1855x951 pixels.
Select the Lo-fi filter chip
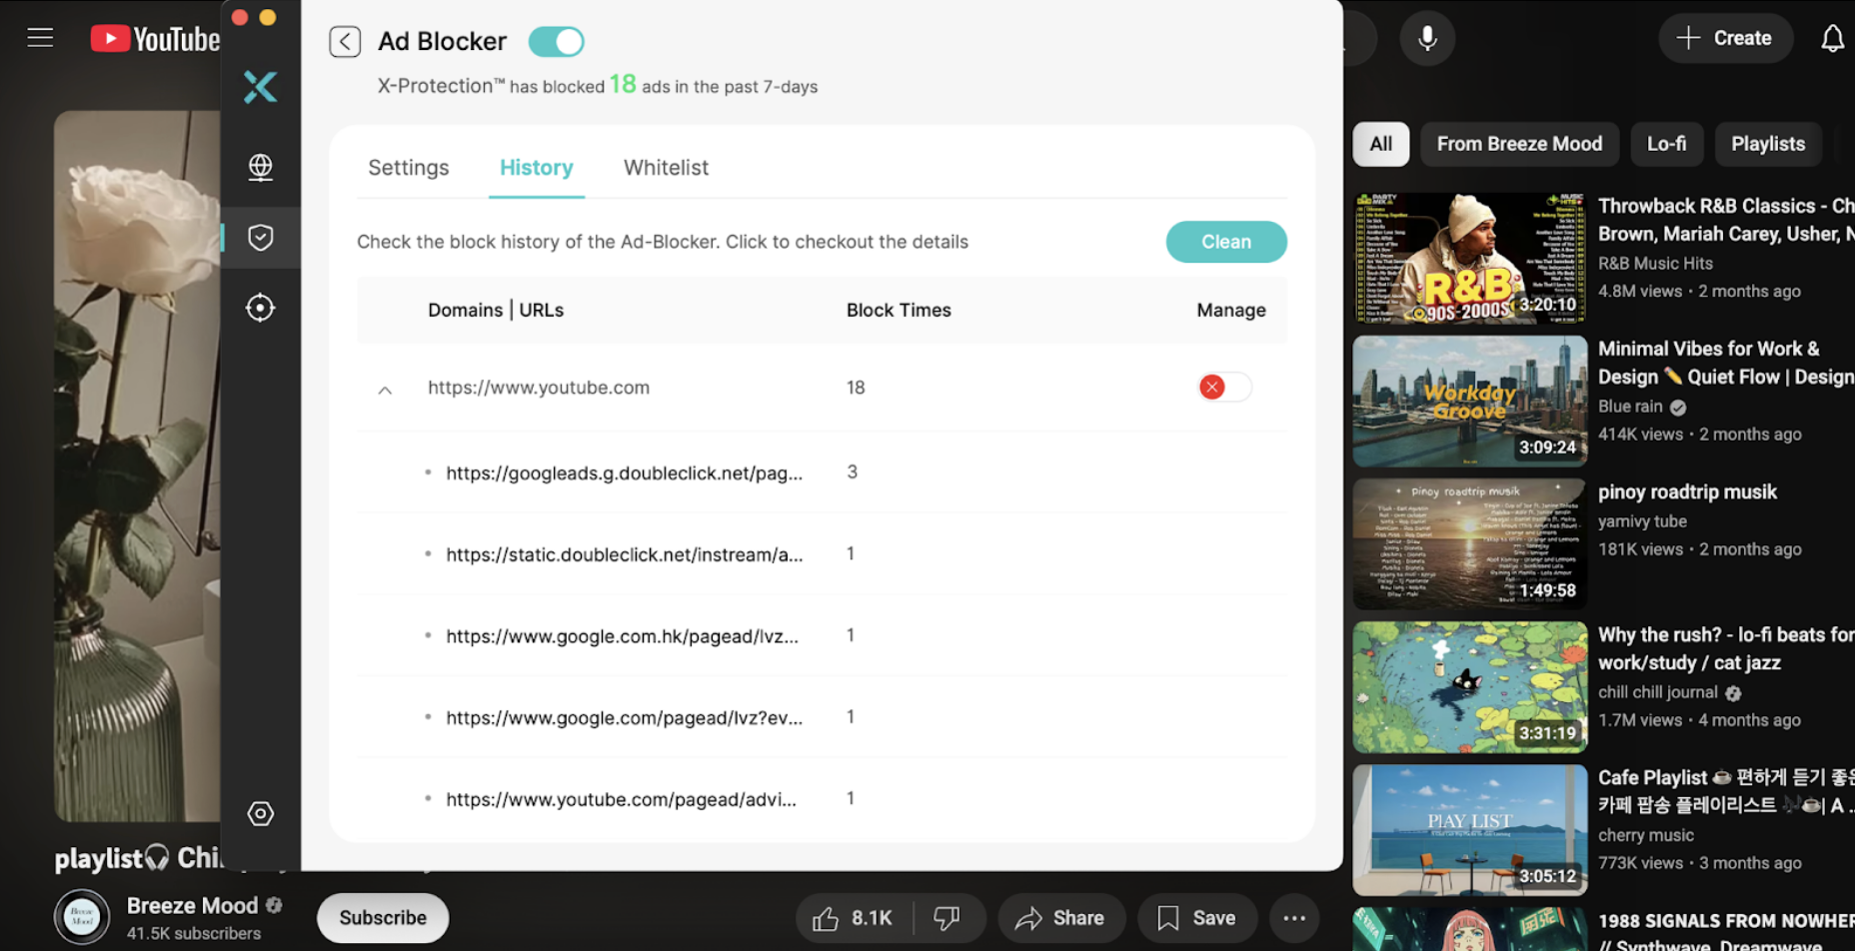coord(1666,144)
